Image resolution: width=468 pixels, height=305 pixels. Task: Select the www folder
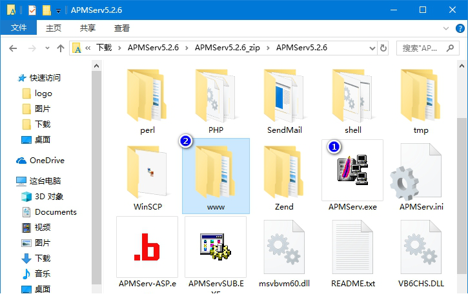click(x=216, y=176)
